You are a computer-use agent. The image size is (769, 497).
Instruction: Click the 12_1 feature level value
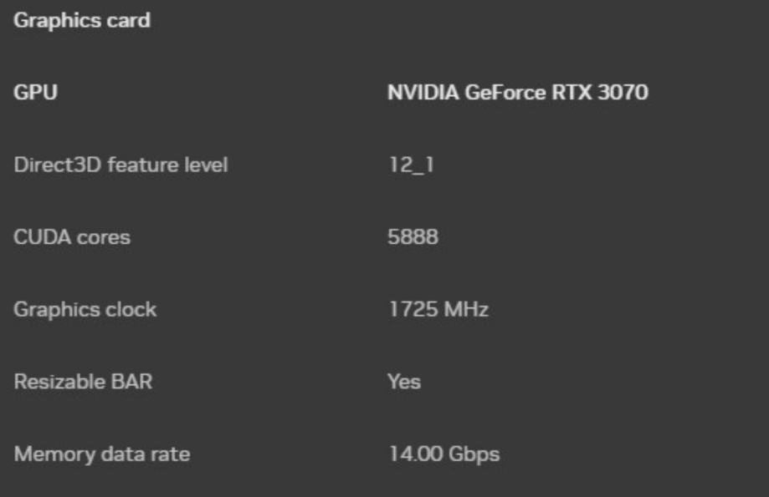click(x=410, y=165)
